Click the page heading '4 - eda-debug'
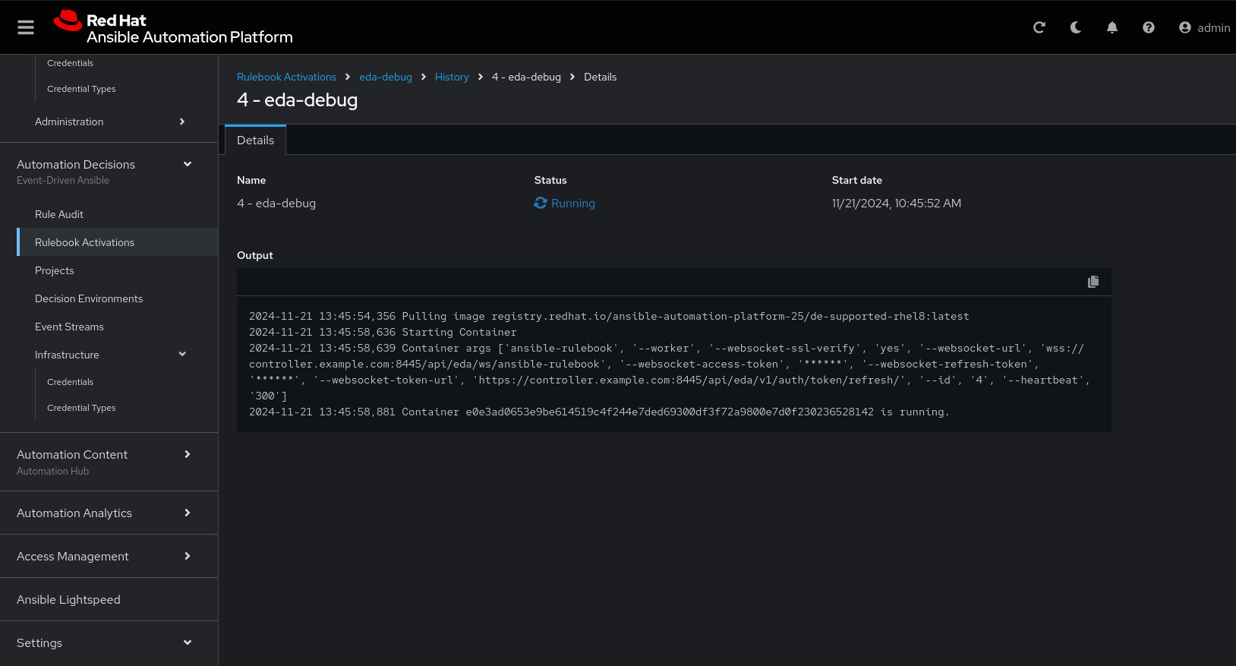Viewport: 1236px width, 666px height. coord(297,99)
